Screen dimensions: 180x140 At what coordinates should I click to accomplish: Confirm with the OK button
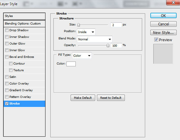point(163,15)
